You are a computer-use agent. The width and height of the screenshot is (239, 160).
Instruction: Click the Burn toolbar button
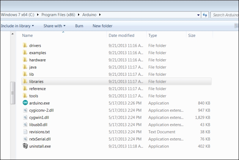pyautogui.click(x=79, y=26)
